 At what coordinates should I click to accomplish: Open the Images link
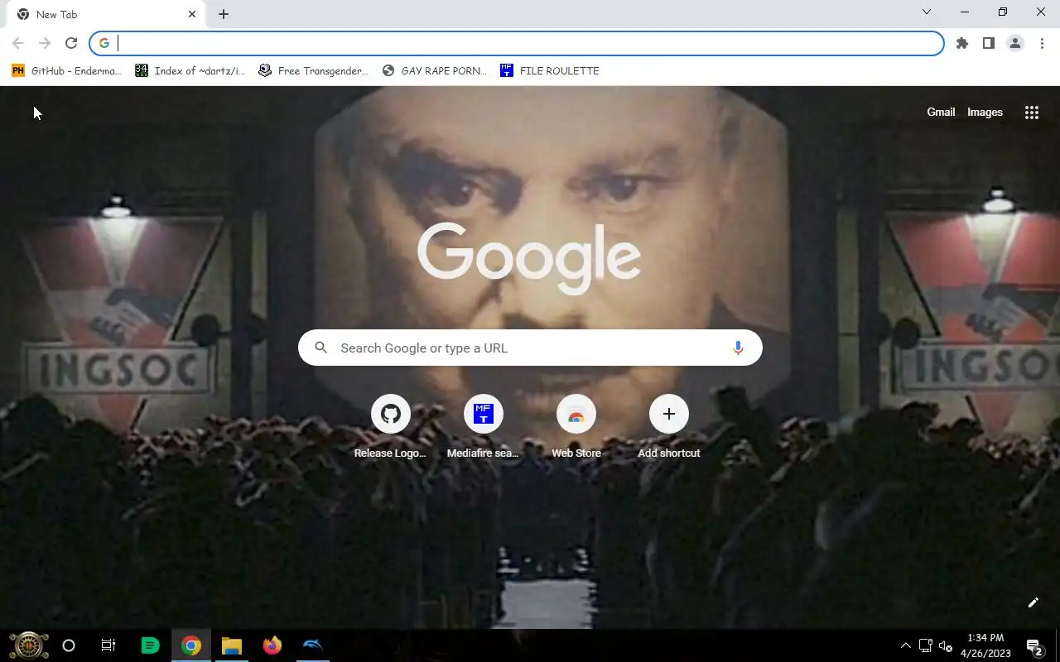[x=985, y=113]
